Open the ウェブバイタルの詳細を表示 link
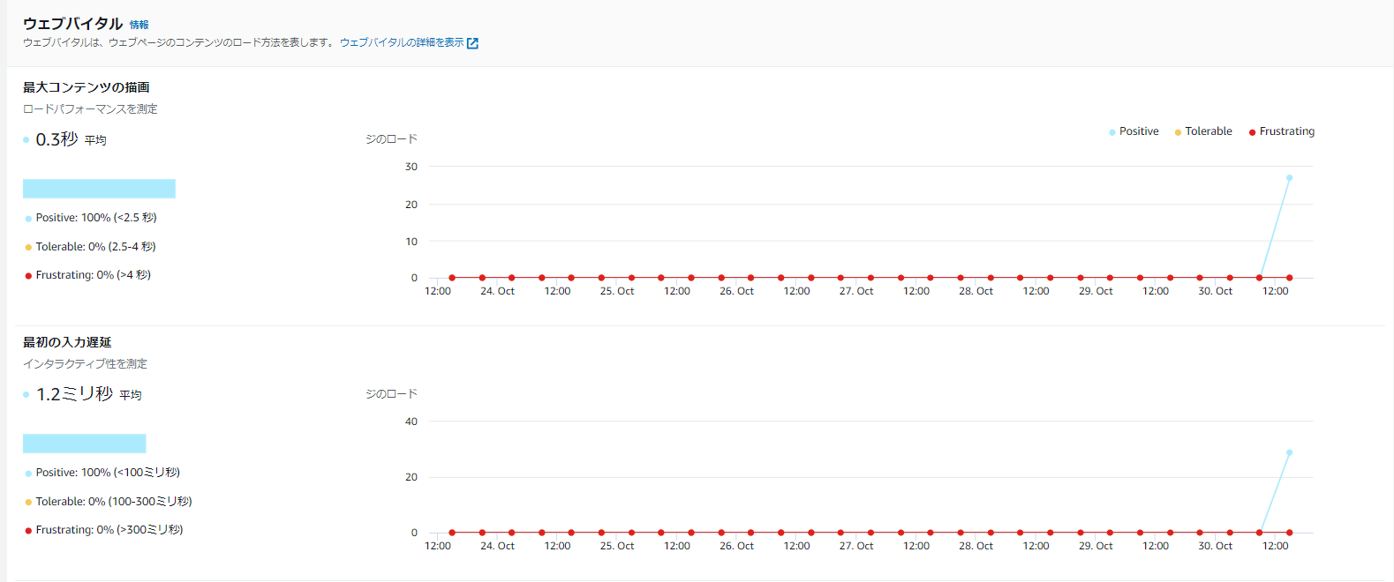 coord(402,42)
